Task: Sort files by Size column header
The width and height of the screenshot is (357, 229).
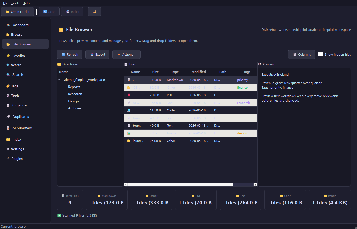Action: [x=156, y=72]
